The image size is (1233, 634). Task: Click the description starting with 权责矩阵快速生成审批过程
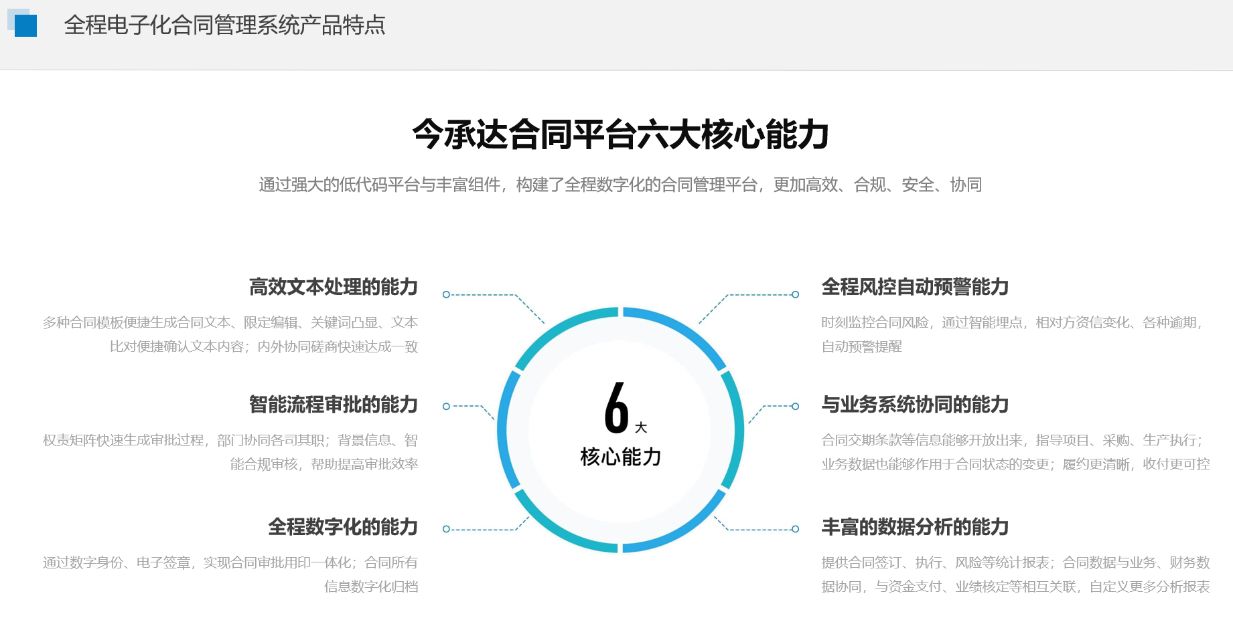click(x=230, y=452)
